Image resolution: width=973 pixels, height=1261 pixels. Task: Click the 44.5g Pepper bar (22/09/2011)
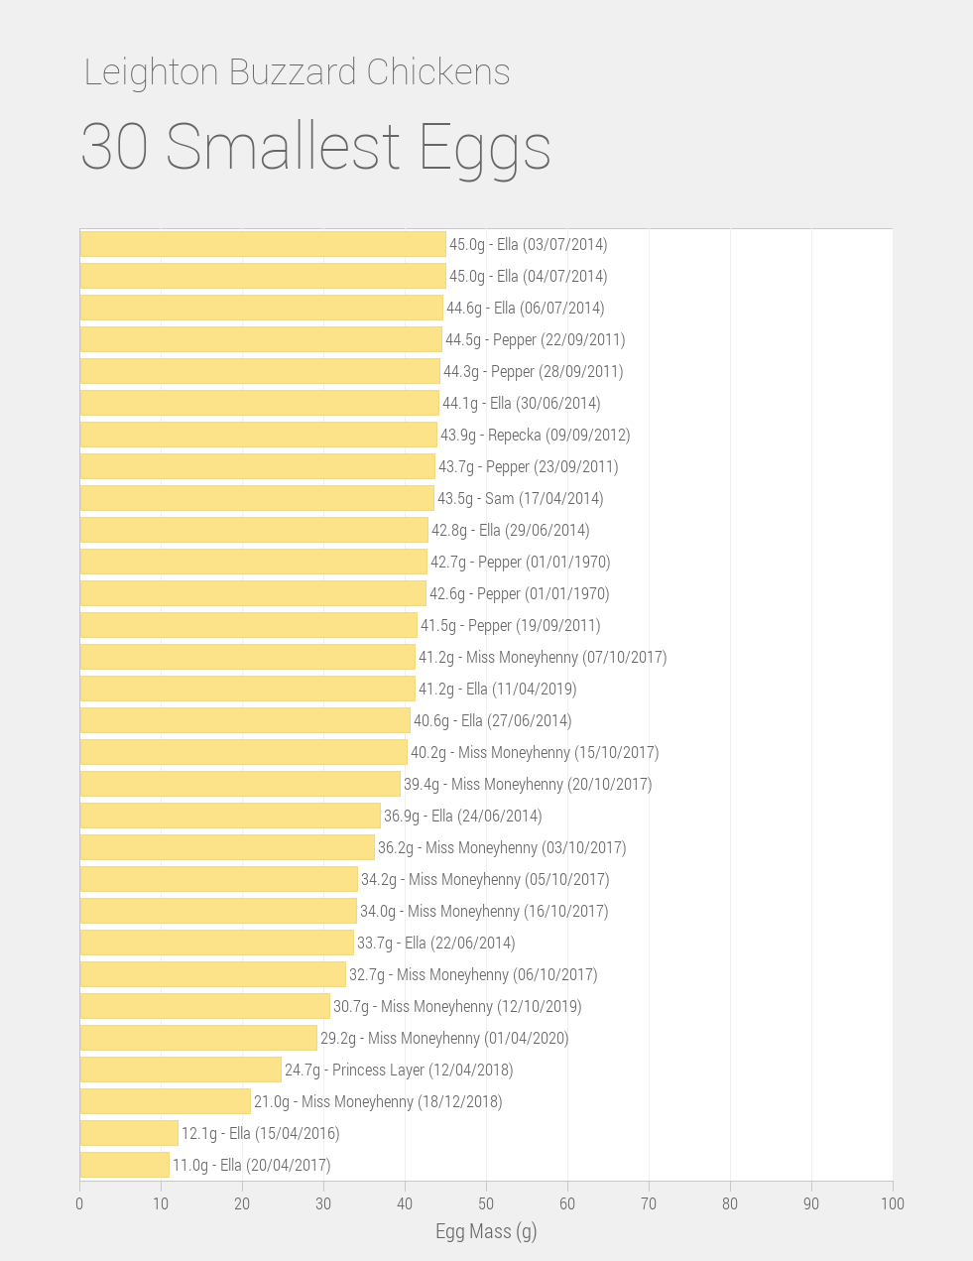coord(261,339)
